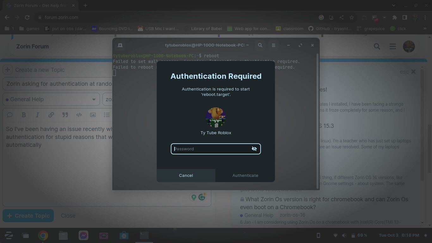The image size is (432, 243).
Task: Click the extension with red off badge
Action: 375,18
